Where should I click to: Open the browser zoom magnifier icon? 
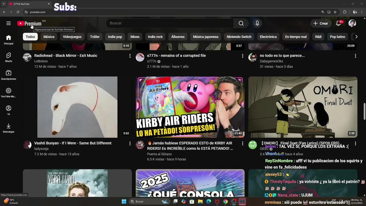[323, 12]
